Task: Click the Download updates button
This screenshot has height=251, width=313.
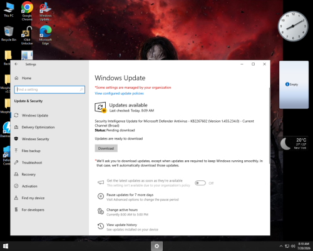Action: pyautogui.click(x=106, y=148)
